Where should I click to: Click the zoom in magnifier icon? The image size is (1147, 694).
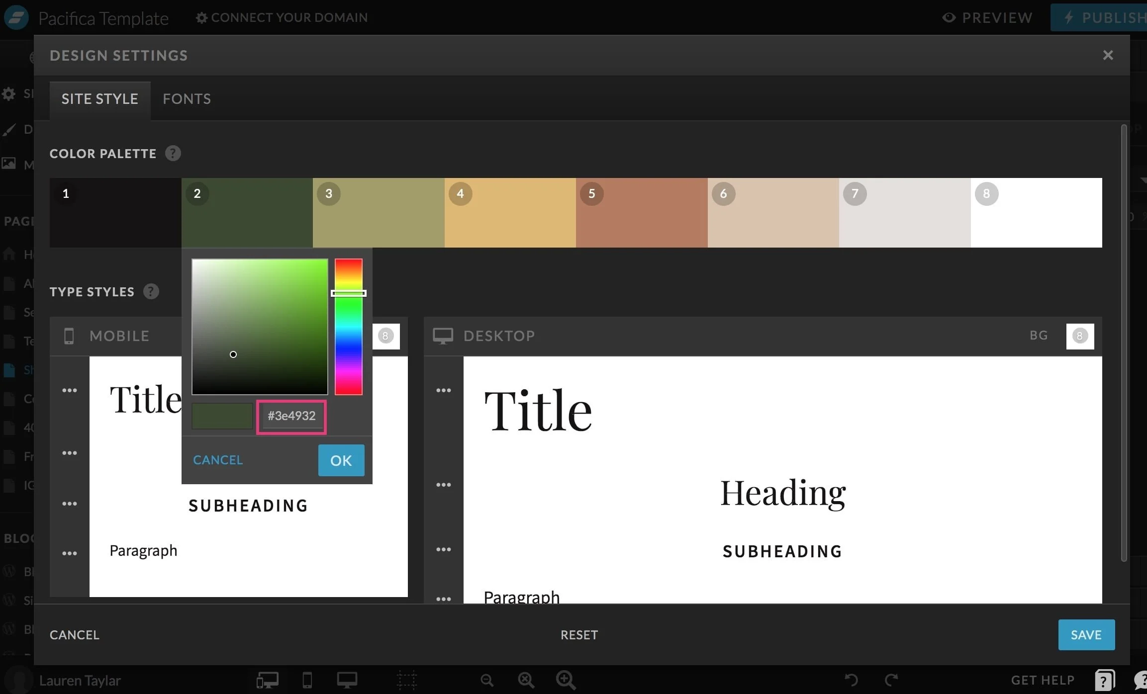pyautogui.click(x=566, y=680)
